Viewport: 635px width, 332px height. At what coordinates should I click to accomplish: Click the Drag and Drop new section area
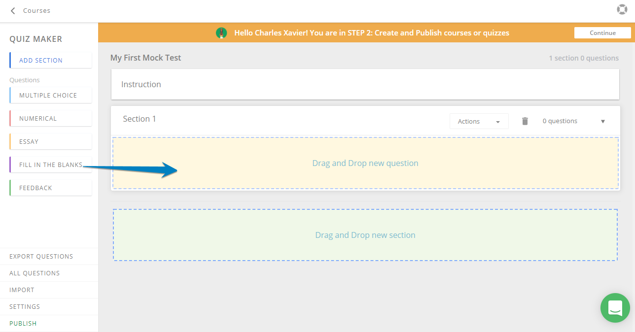click(x=365, y=235)
